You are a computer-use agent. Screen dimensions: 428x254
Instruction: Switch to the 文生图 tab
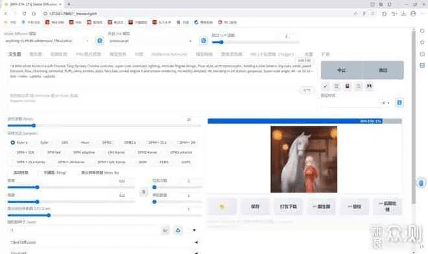pos(15,54)
